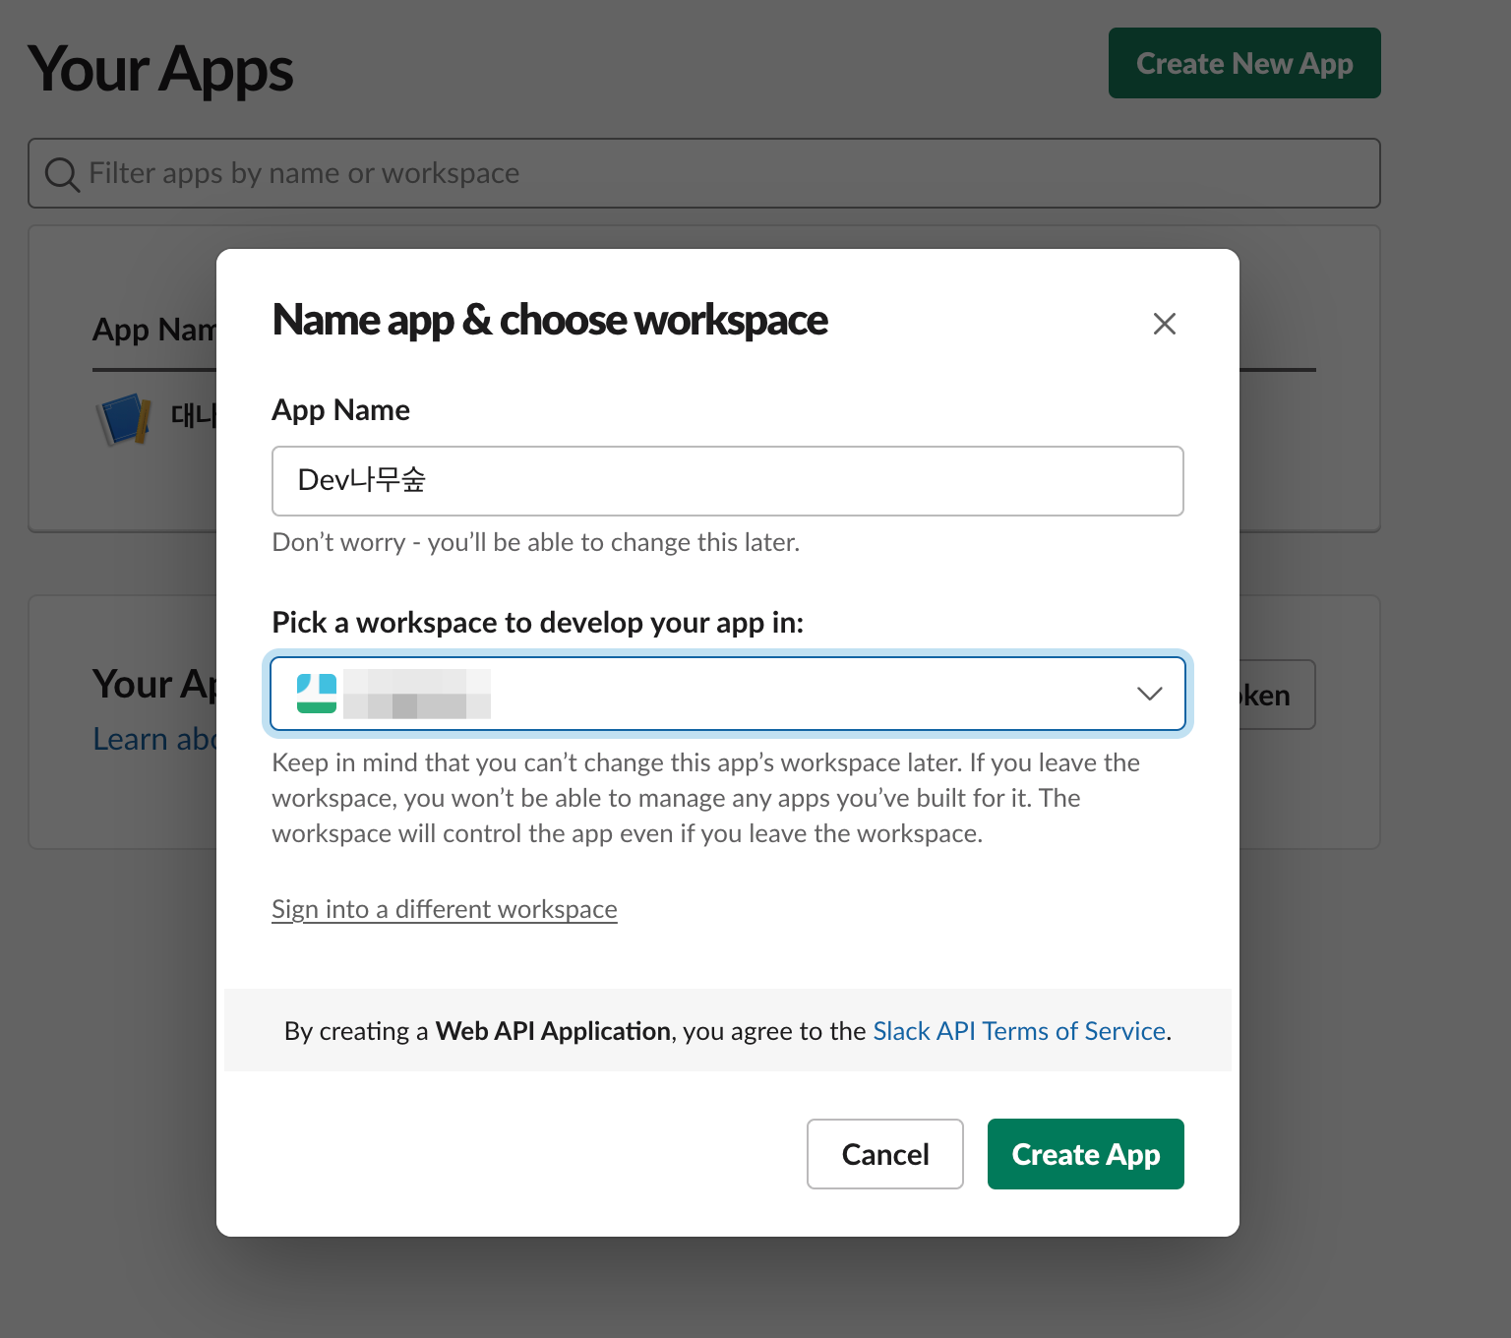Image resolution: width=1511 pixels, height=1338 pixels.
Task: Click the blue book app icon
Action: [x=124, y=418]
